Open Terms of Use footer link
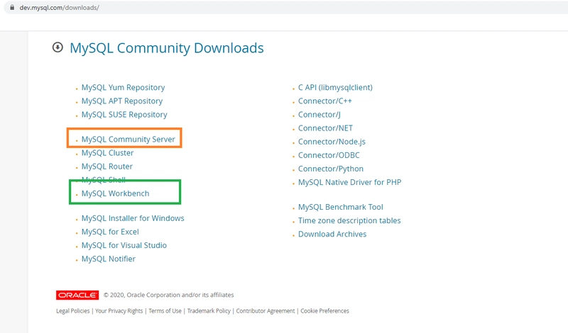The height and width of the screenshot is (333, 568). point(165,311)
